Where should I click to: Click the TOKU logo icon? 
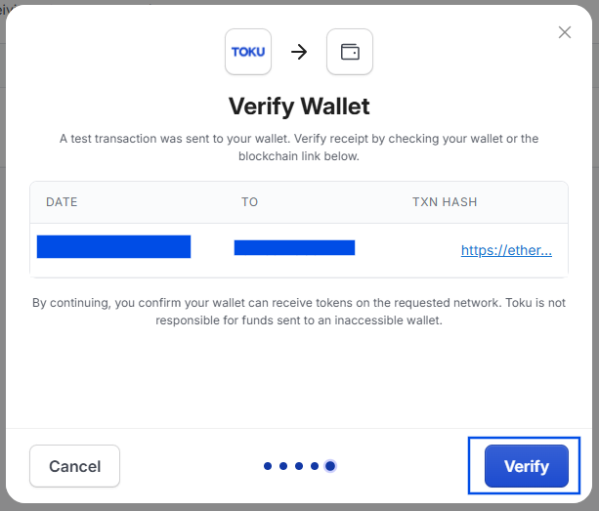click(x=248, y=52)
